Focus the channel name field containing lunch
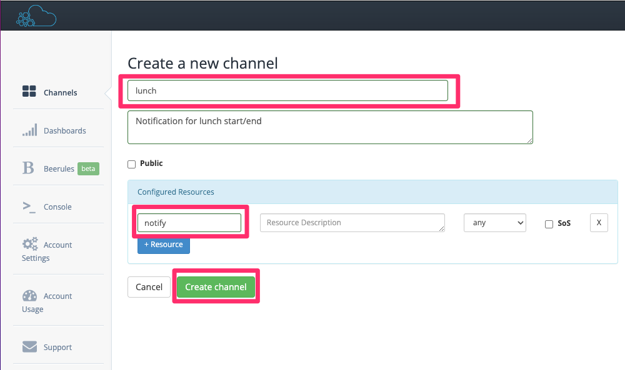 coord(287,90)
